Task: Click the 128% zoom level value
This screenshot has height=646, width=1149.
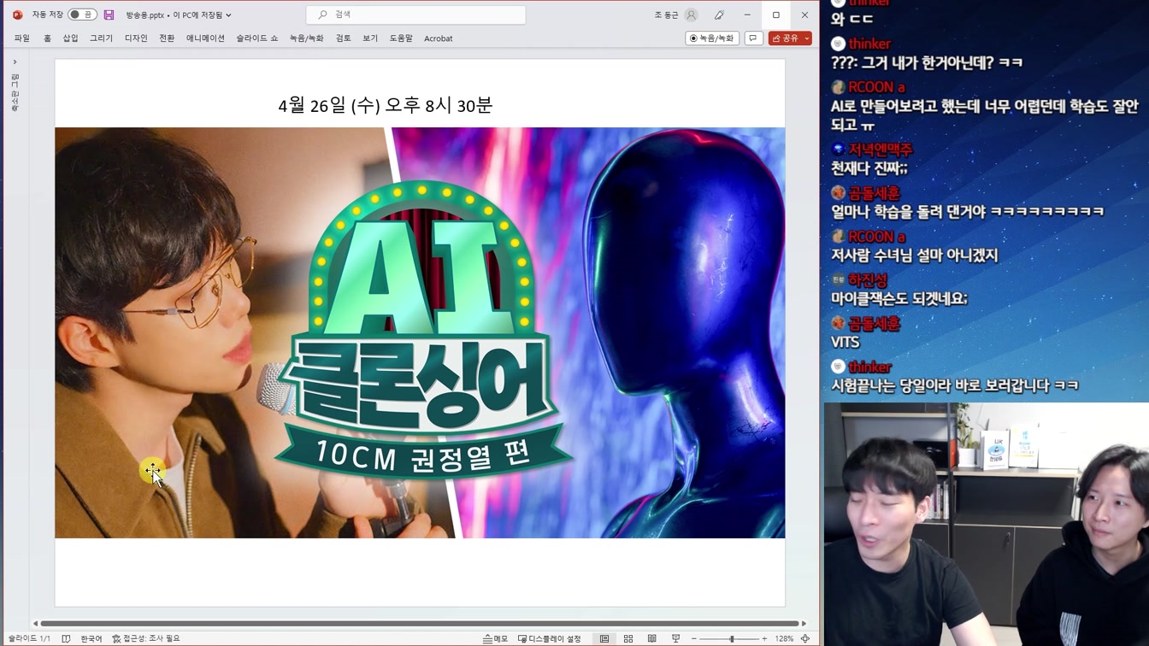Action: [x=784, y=638]
